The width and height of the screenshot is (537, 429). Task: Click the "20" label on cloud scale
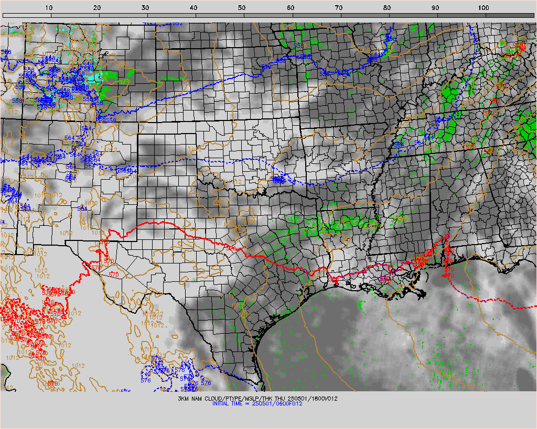pyautogui.click(x=97, y=8)
